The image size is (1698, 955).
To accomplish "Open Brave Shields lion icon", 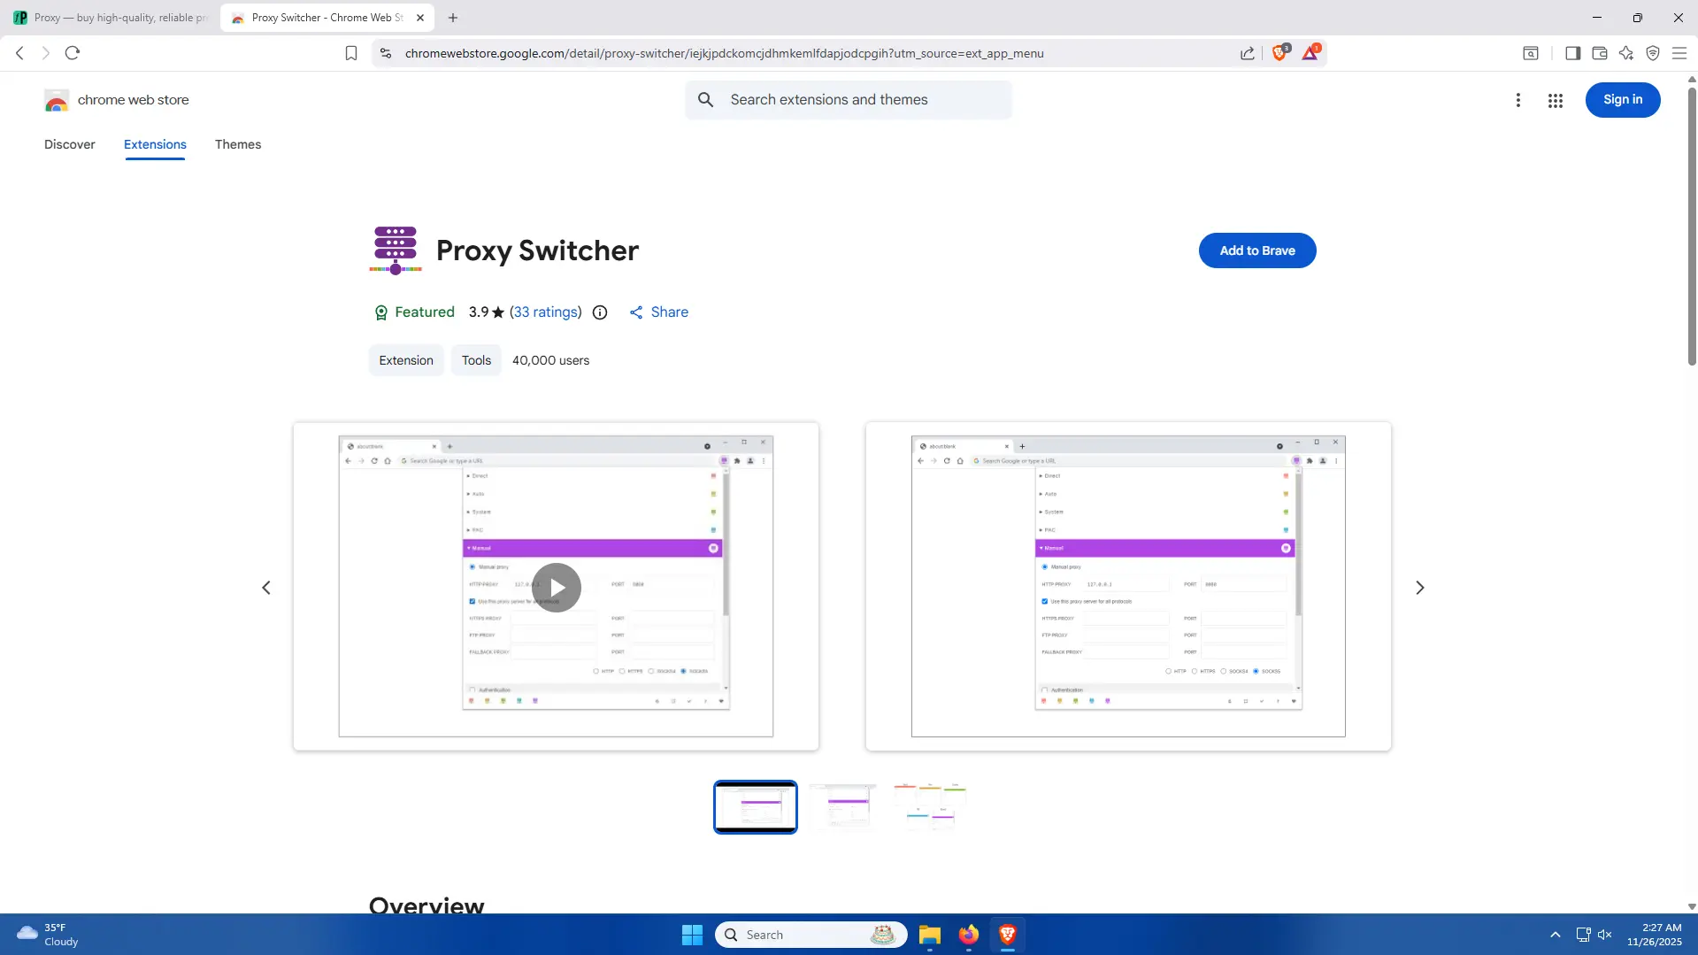I will (1279, 53).
